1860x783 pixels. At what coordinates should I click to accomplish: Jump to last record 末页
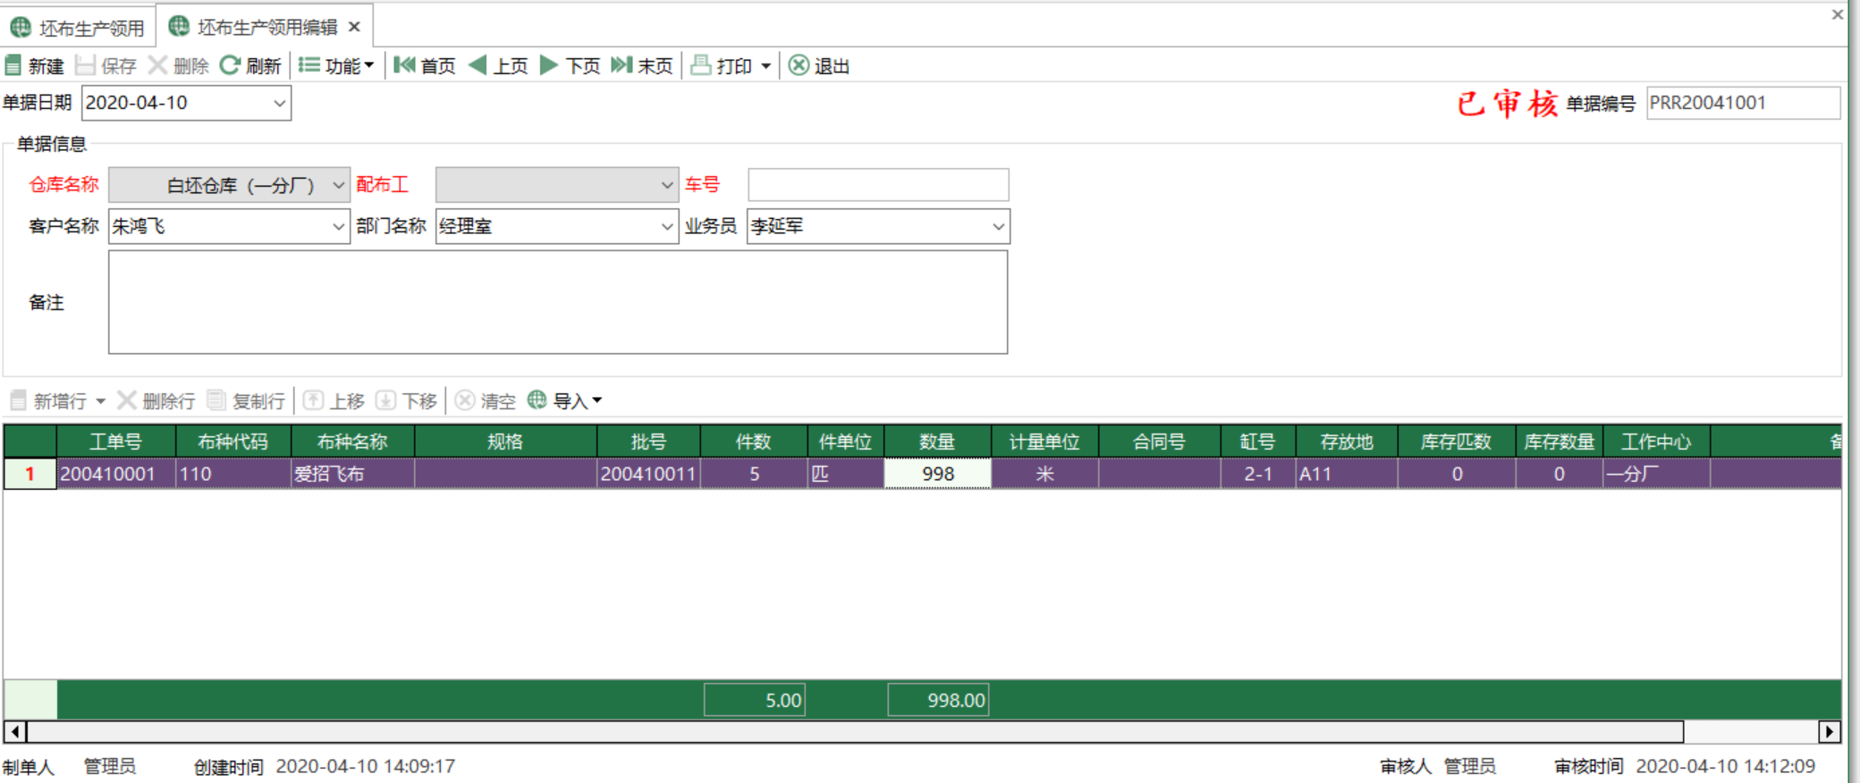[641, 65]
